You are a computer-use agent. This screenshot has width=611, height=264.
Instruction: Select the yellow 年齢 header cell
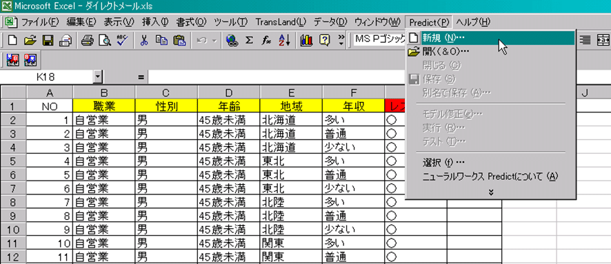(229, 106)
